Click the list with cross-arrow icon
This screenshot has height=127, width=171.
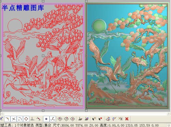pos(120,119)
